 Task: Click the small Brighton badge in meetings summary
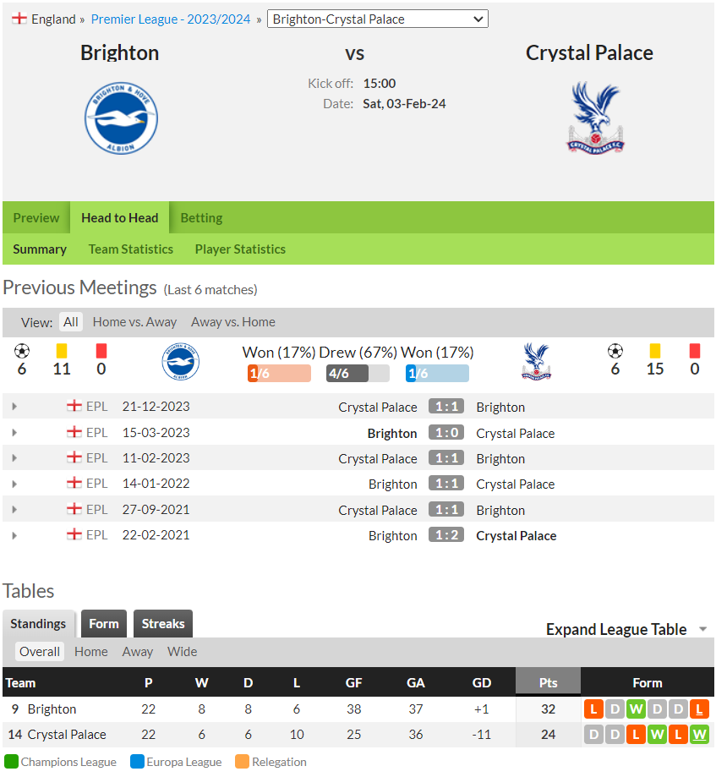pos(180,361)
